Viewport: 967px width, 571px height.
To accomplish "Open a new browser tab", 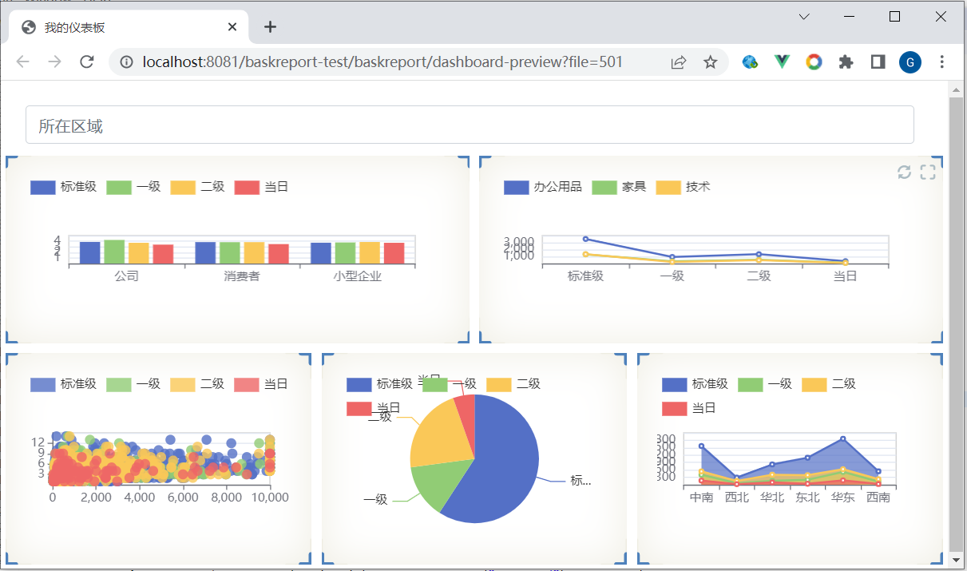I will [x=270, y=27].
